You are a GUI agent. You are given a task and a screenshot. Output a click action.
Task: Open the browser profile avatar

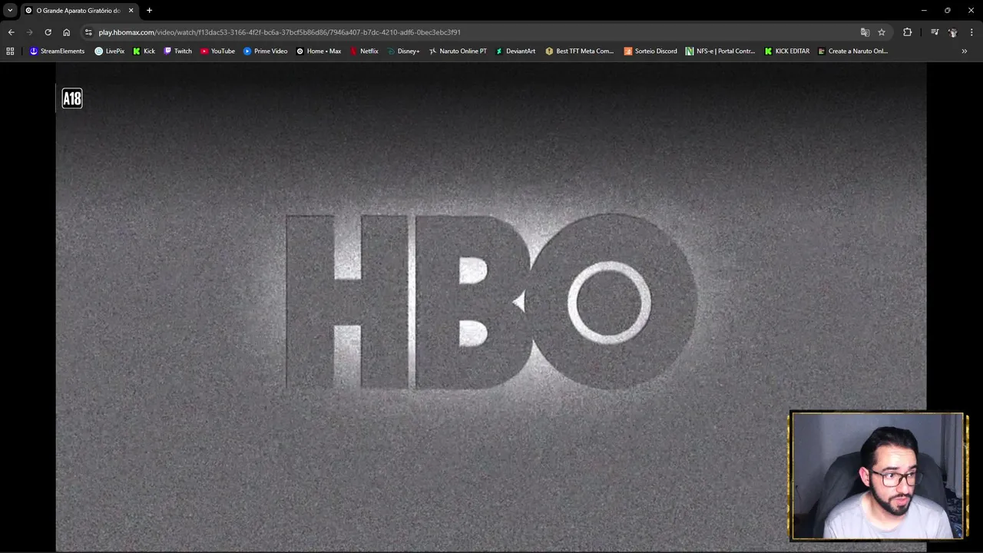[953, 32]
